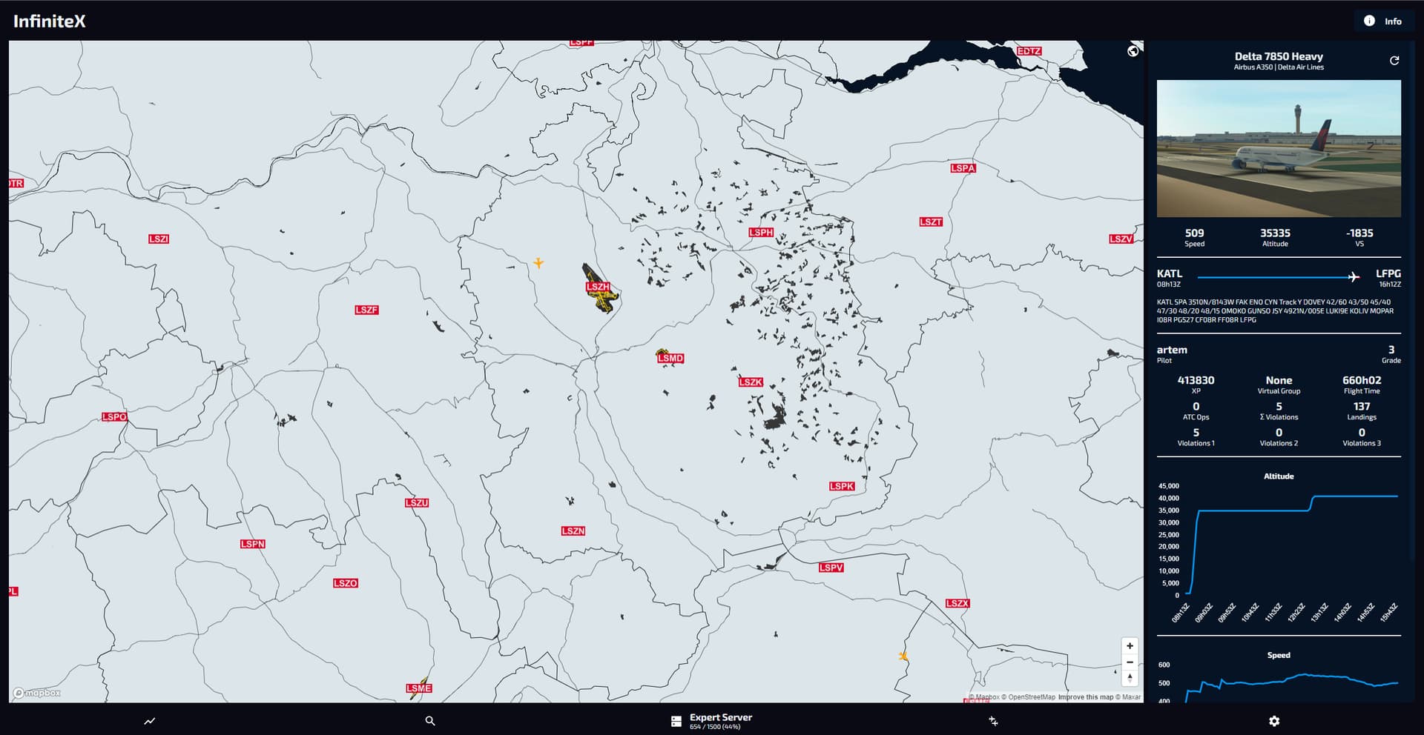Click the Virtual Group value None
Viewport: 1424px width, 735px height.
coord(1279,380)
